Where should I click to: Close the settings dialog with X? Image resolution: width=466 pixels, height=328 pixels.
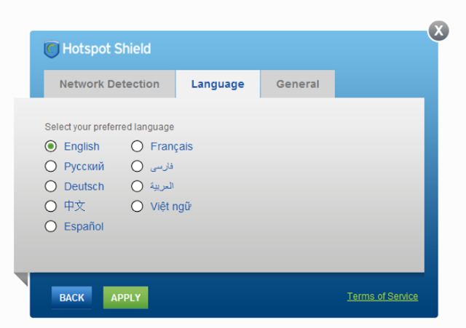point(438,31)
